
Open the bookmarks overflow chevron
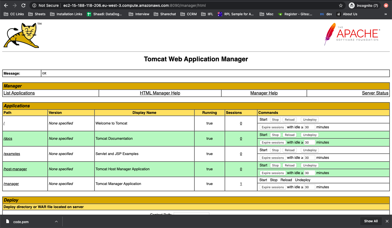(x=385, y=14)
